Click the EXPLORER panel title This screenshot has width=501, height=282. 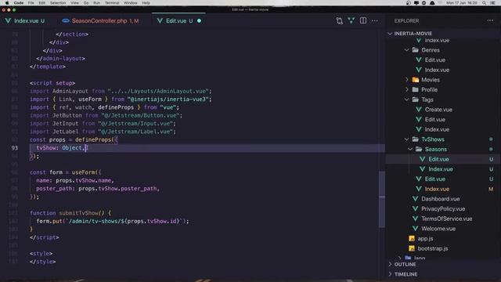point(406,21)
